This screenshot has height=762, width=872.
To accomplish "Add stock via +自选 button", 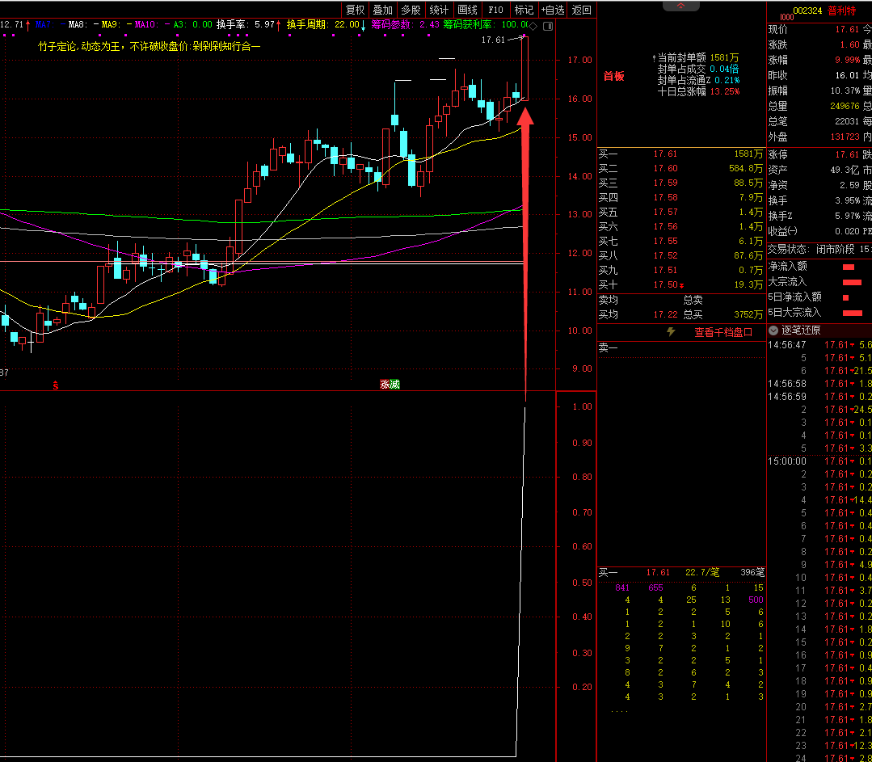I will 553,10.
